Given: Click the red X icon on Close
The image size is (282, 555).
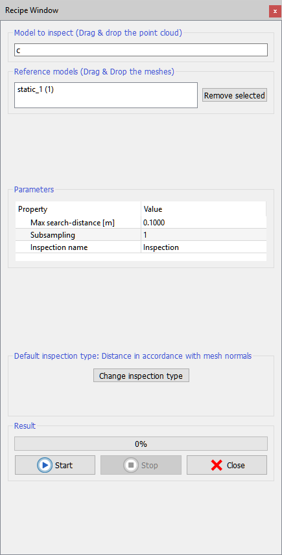Looking at the screenshot, I should click(217, 465).
